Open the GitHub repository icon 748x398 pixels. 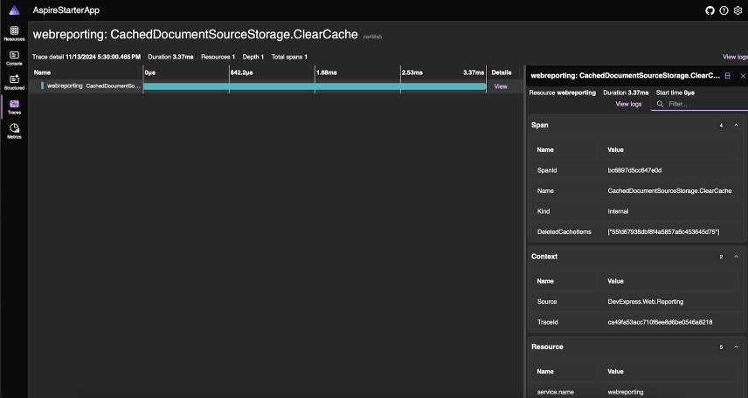710,10
